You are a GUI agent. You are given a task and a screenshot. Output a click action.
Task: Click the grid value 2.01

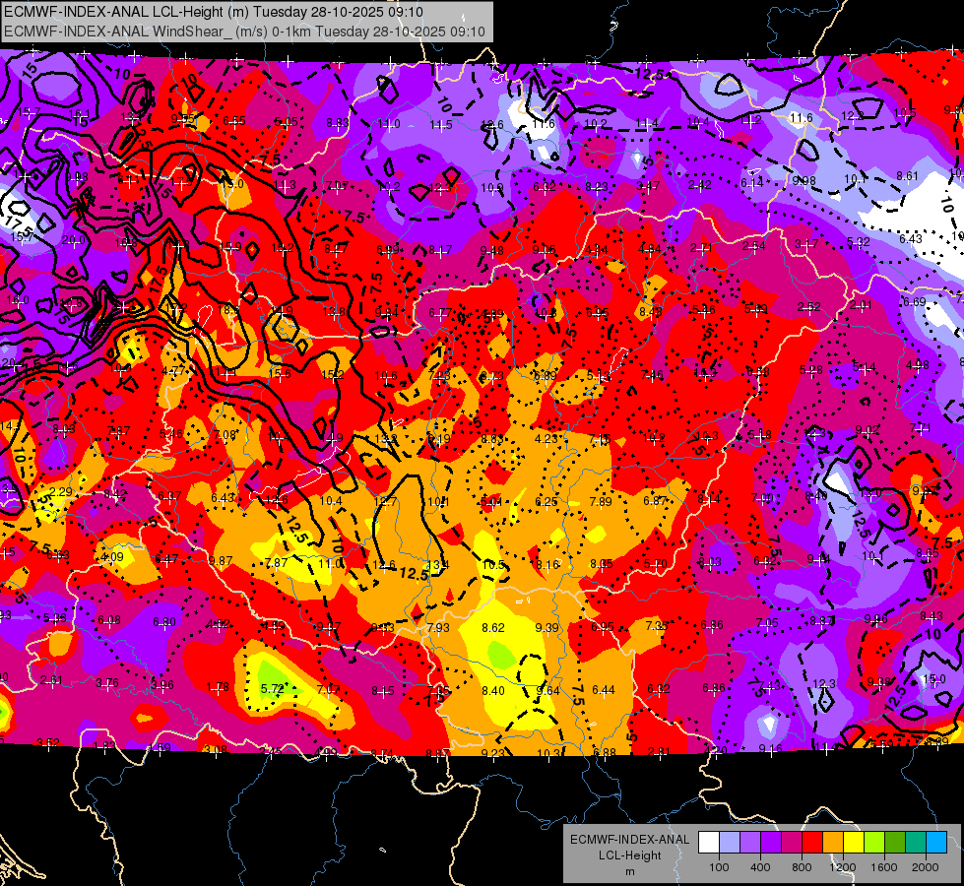pos(862,305)
